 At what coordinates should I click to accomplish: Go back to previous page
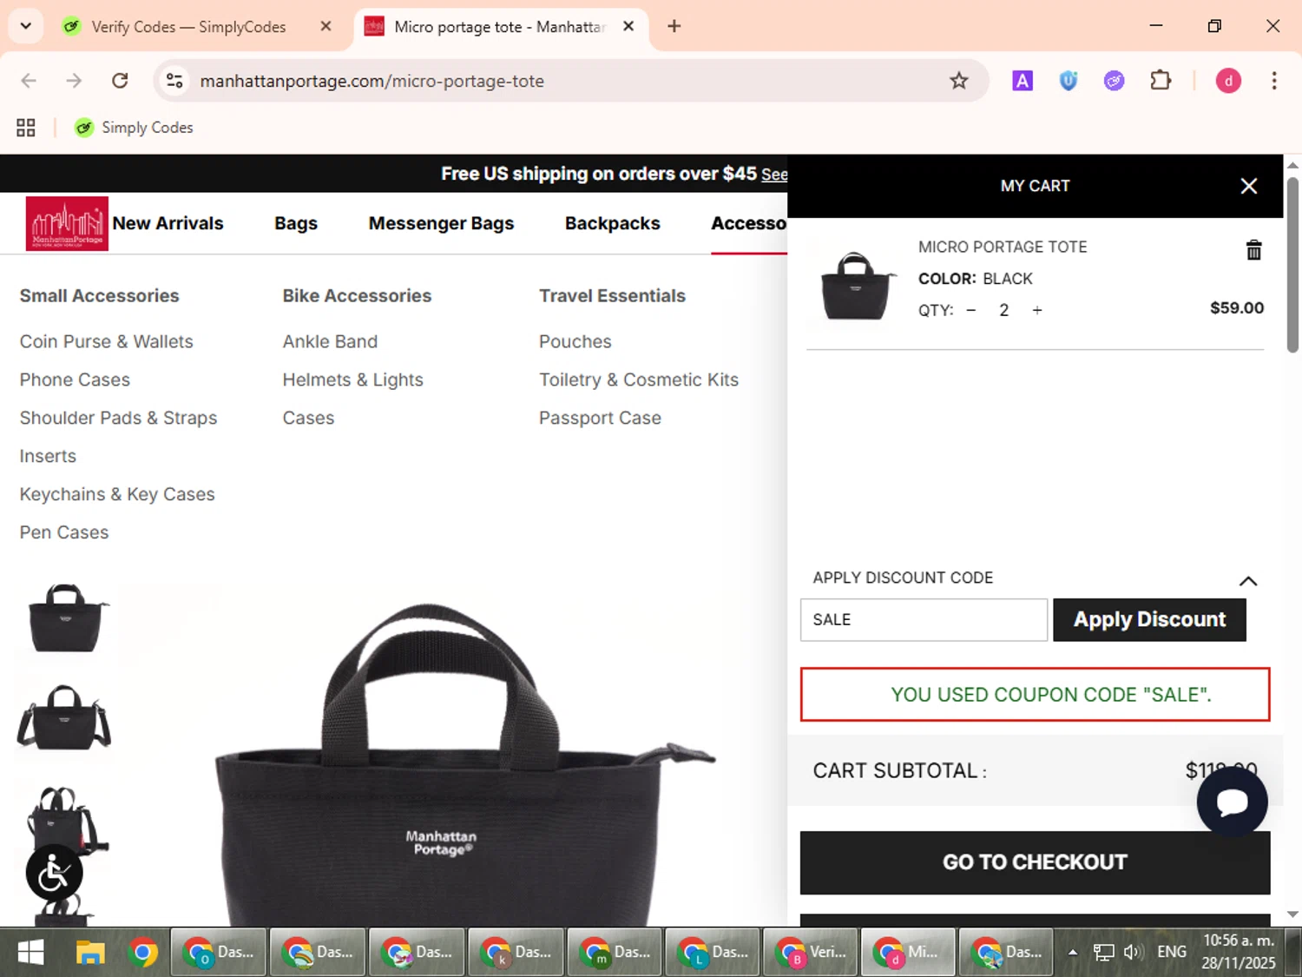[x=29, y=81]
